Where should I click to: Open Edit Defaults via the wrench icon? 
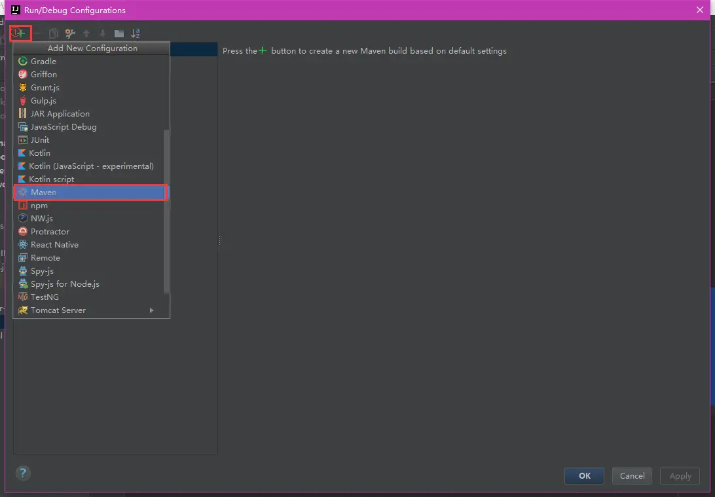pyautogui.click(x=70, y=33)
